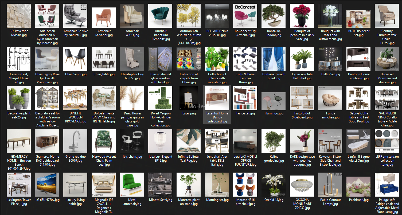Click the Metal armchair.jpg green chair thumbnail
This screenshot has height=215, width=402.
[x=132, y=185]
